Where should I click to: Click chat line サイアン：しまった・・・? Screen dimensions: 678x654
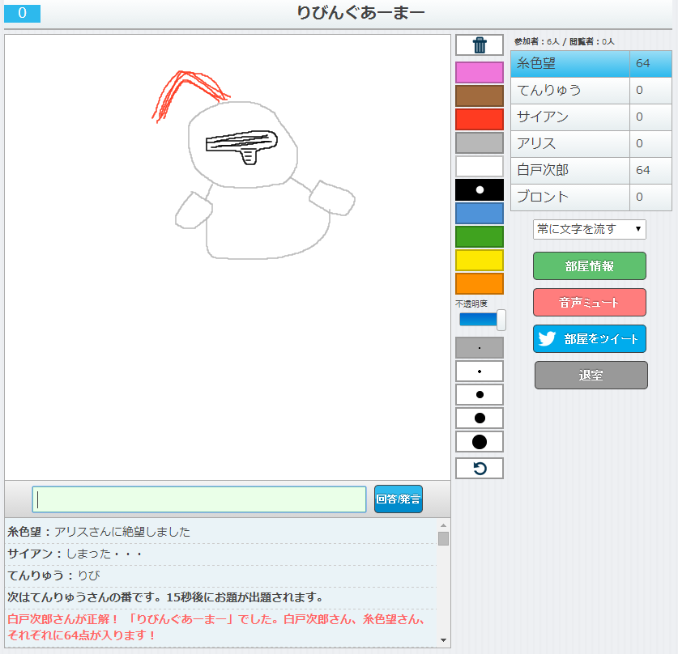pyautogui.click(x=75, y=554)
